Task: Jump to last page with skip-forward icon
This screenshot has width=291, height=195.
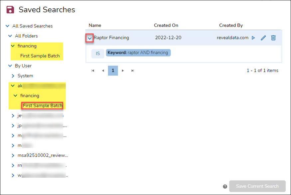Action: 133,70
